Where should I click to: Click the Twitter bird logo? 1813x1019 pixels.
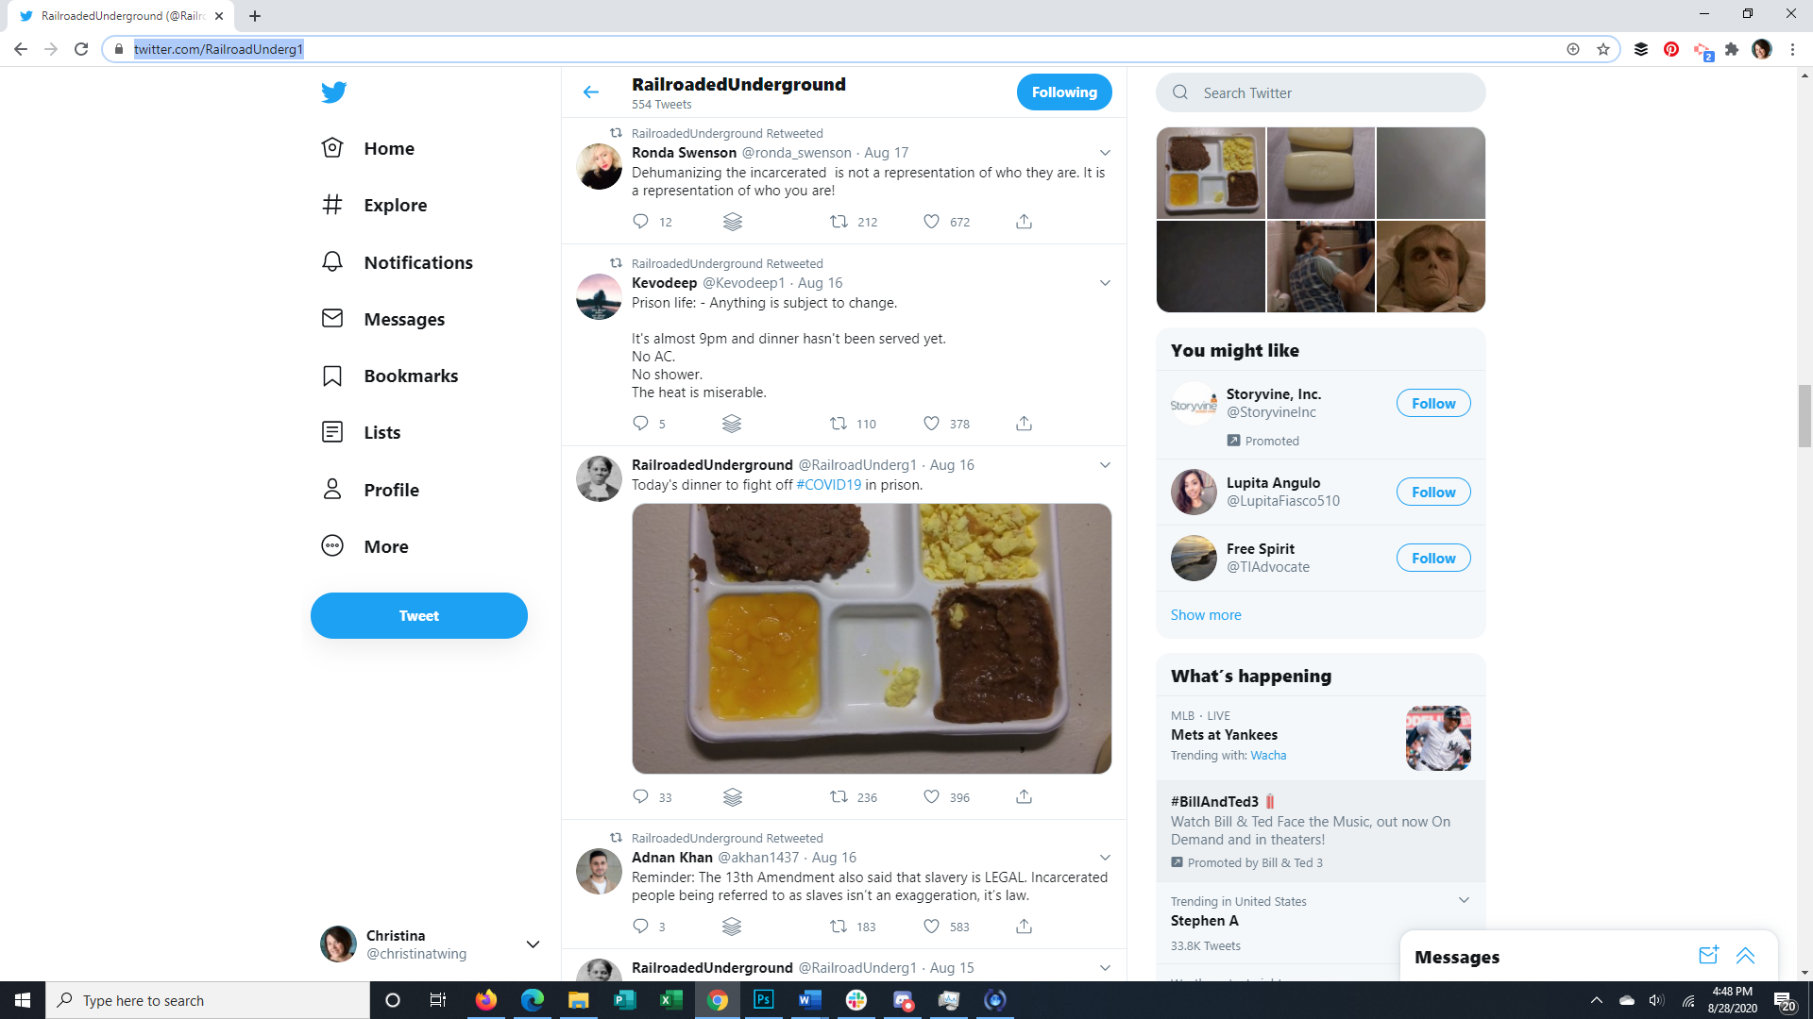333,92
